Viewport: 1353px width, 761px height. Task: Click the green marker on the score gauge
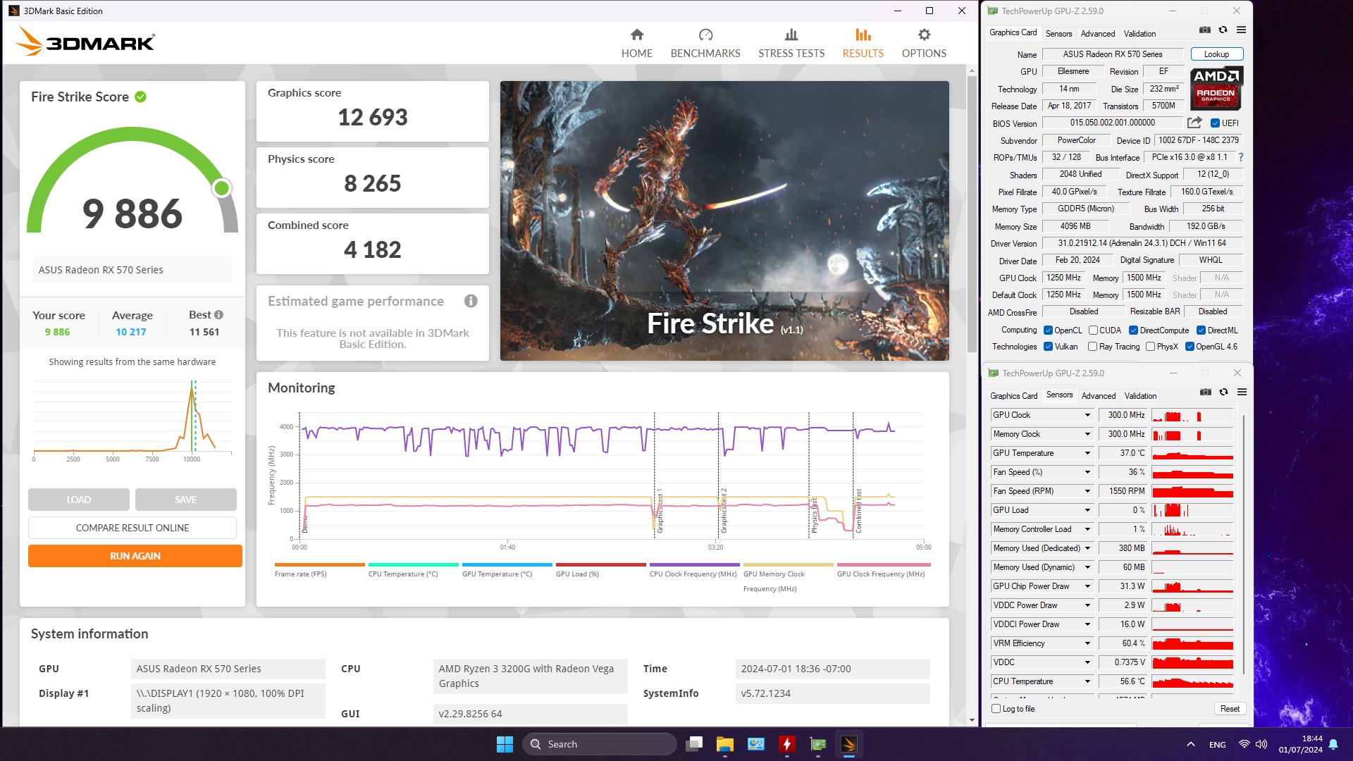point(222,188)
